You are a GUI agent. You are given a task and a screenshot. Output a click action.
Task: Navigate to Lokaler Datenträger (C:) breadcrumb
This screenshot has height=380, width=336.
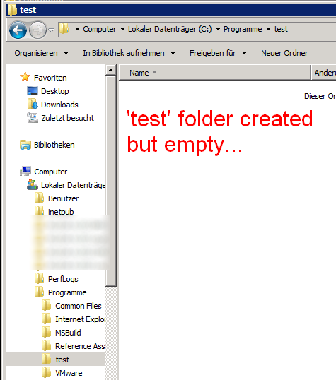click(x=170, y=29)
